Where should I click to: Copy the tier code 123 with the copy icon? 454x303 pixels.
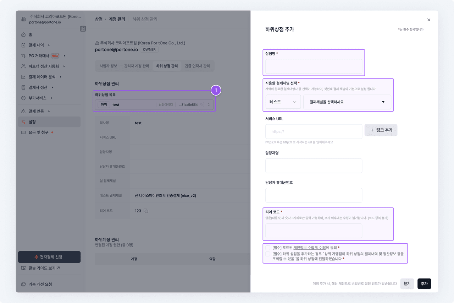coord(146,211)
